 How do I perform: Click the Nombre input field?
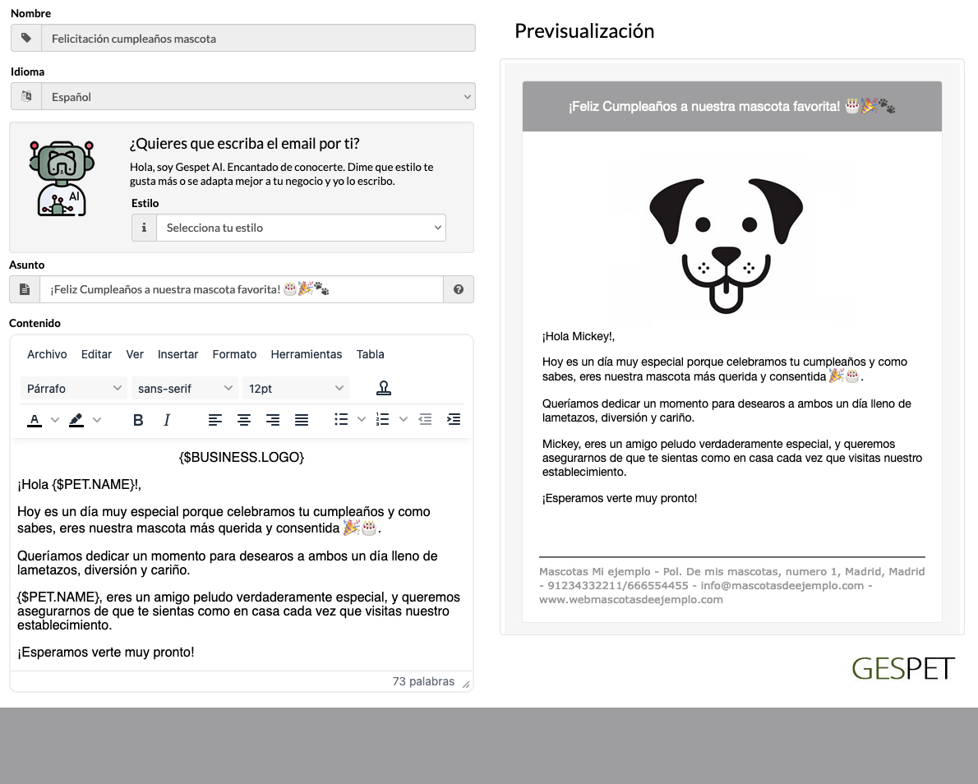tap(258, 39)
